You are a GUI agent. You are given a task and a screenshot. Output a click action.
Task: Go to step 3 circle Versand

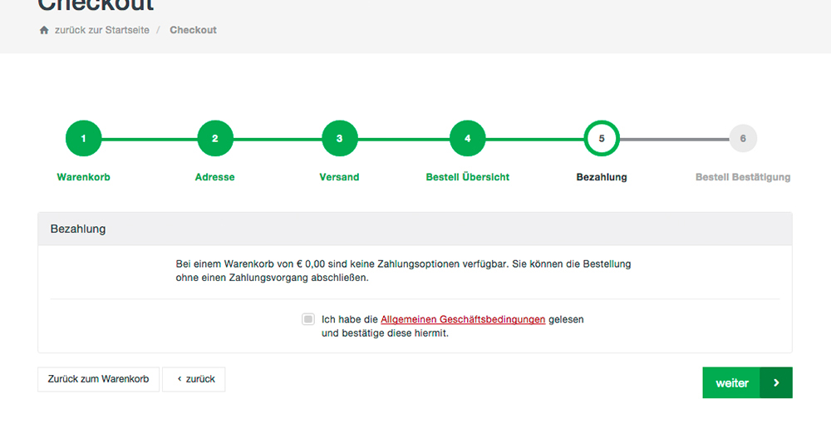(340, 139)
